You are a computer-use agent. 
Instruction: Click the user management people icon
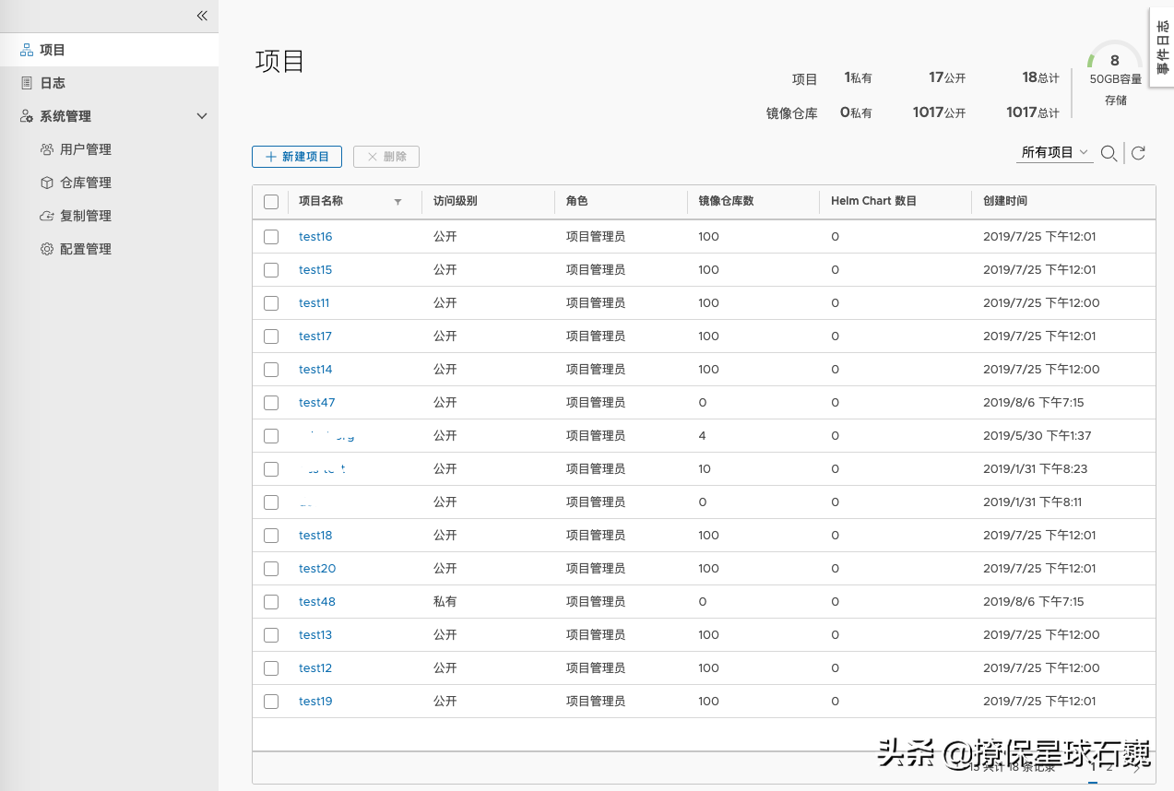click(47, 149)
